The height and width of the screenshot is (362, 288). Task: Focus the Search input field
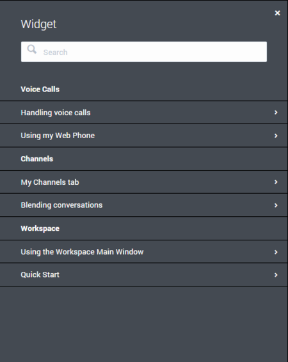pos(144,52)
